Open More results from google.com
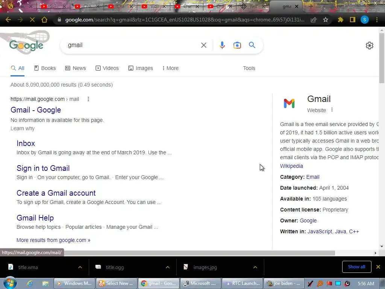Viewport: 385px width, 289px height. click(x=53, y=240)
